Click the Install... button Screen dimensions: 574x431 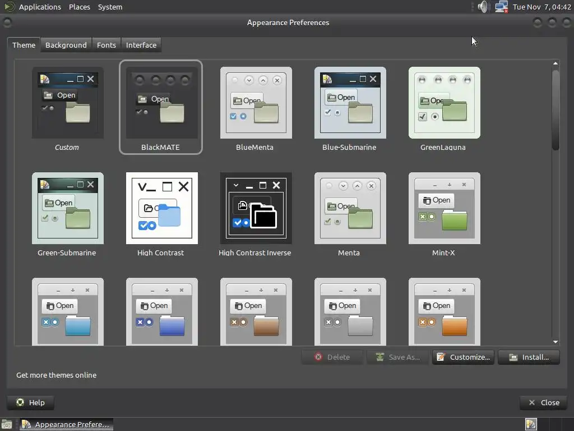(x=529, y=357)
